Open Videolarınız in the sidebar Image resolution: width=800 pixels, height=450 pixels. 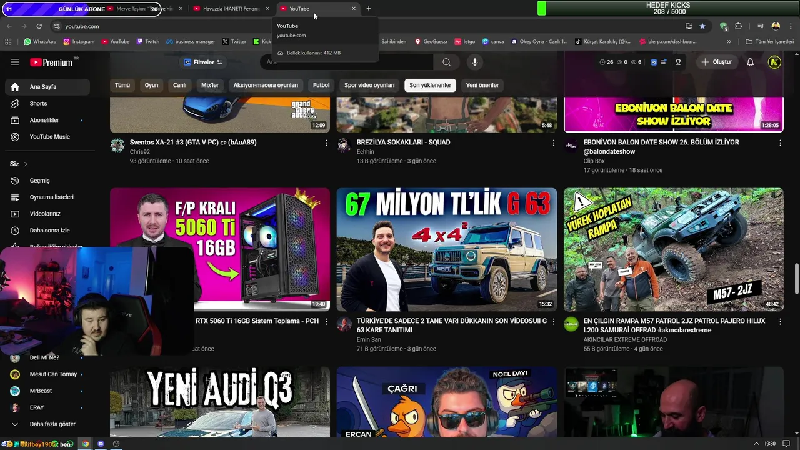[x=47, y=214]
